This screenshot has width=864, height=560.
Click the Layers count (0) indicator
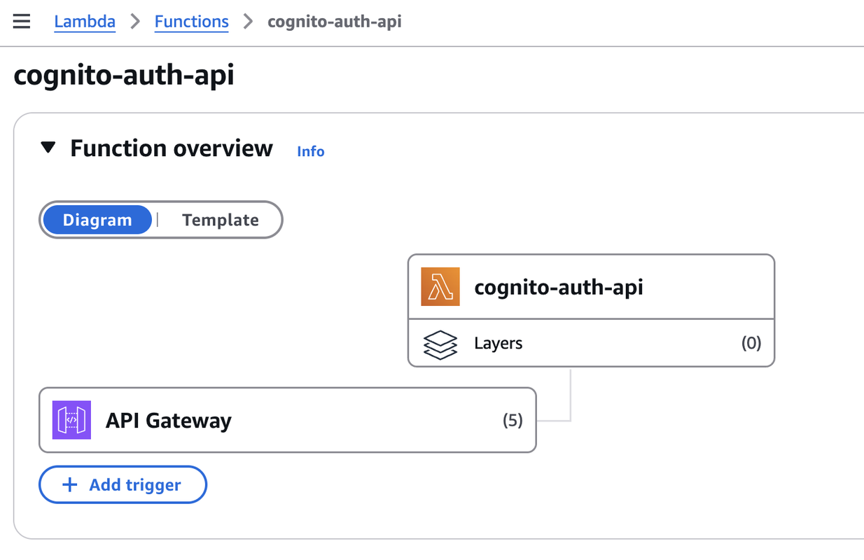tap(751, 343)
